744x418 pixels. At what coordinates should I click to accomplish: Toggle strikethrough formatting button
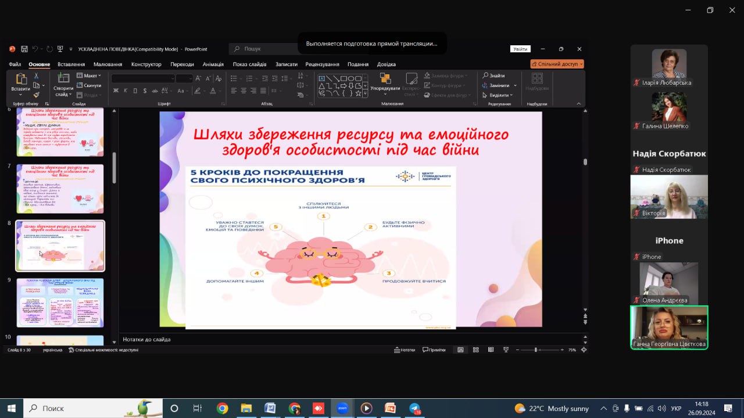155,91
